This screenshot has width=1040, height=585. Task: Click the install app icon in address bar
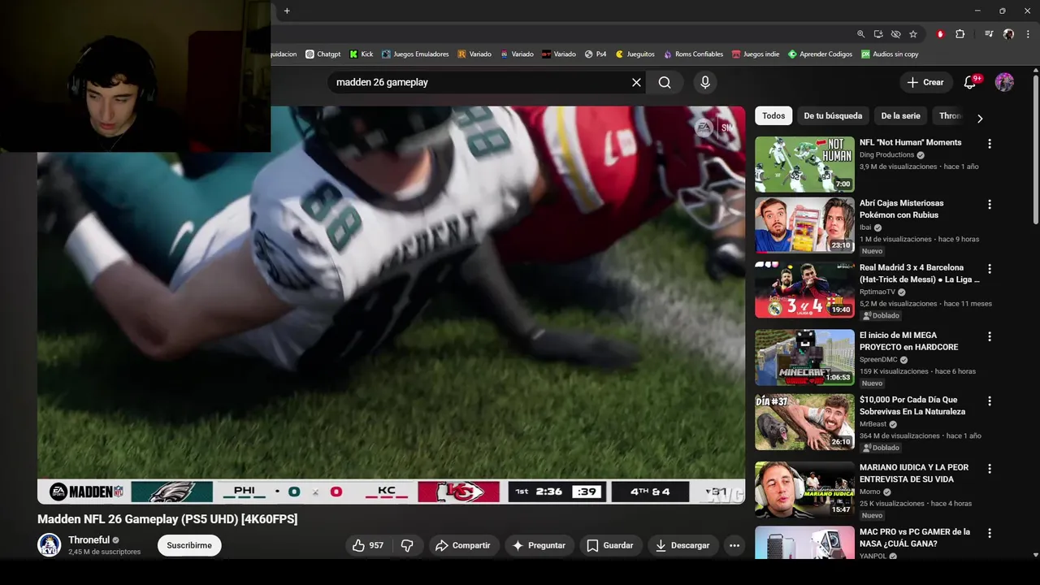tap(878, 34)
